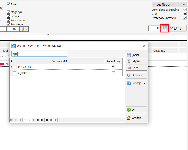Toggle the Początkowy checkbox for Z_STAT

[113, 73]
